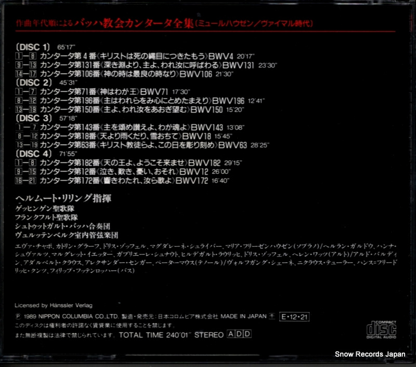Click the Disc 1 duration 65'17"

point(67,47)
